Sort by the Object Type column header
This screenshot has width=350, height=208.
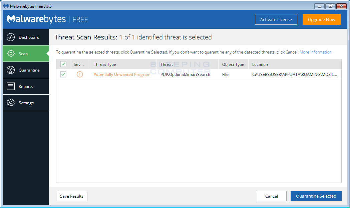(x=233, y=65)
